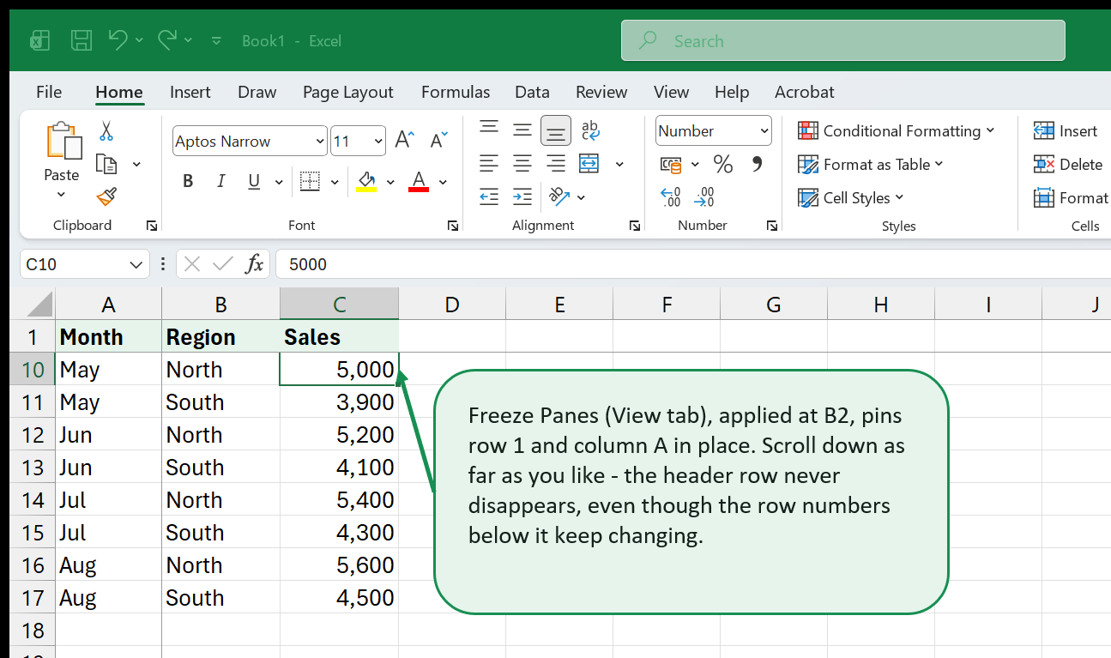
Task: Click the Insert cells button
Action: tap(1066, 130)
